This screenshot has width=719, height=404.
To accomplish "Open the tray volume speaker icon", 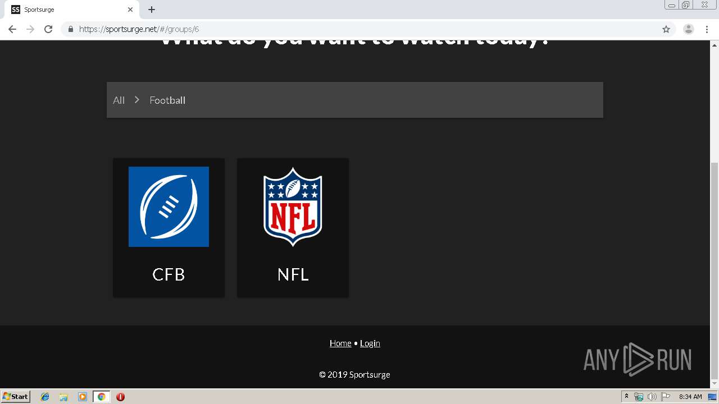I will (652, 397).
